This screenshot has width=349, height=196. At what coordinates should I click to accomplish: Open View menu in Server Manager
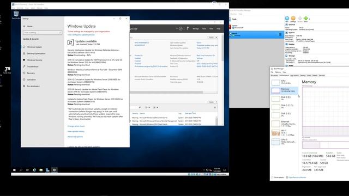(x=211, y=29)
